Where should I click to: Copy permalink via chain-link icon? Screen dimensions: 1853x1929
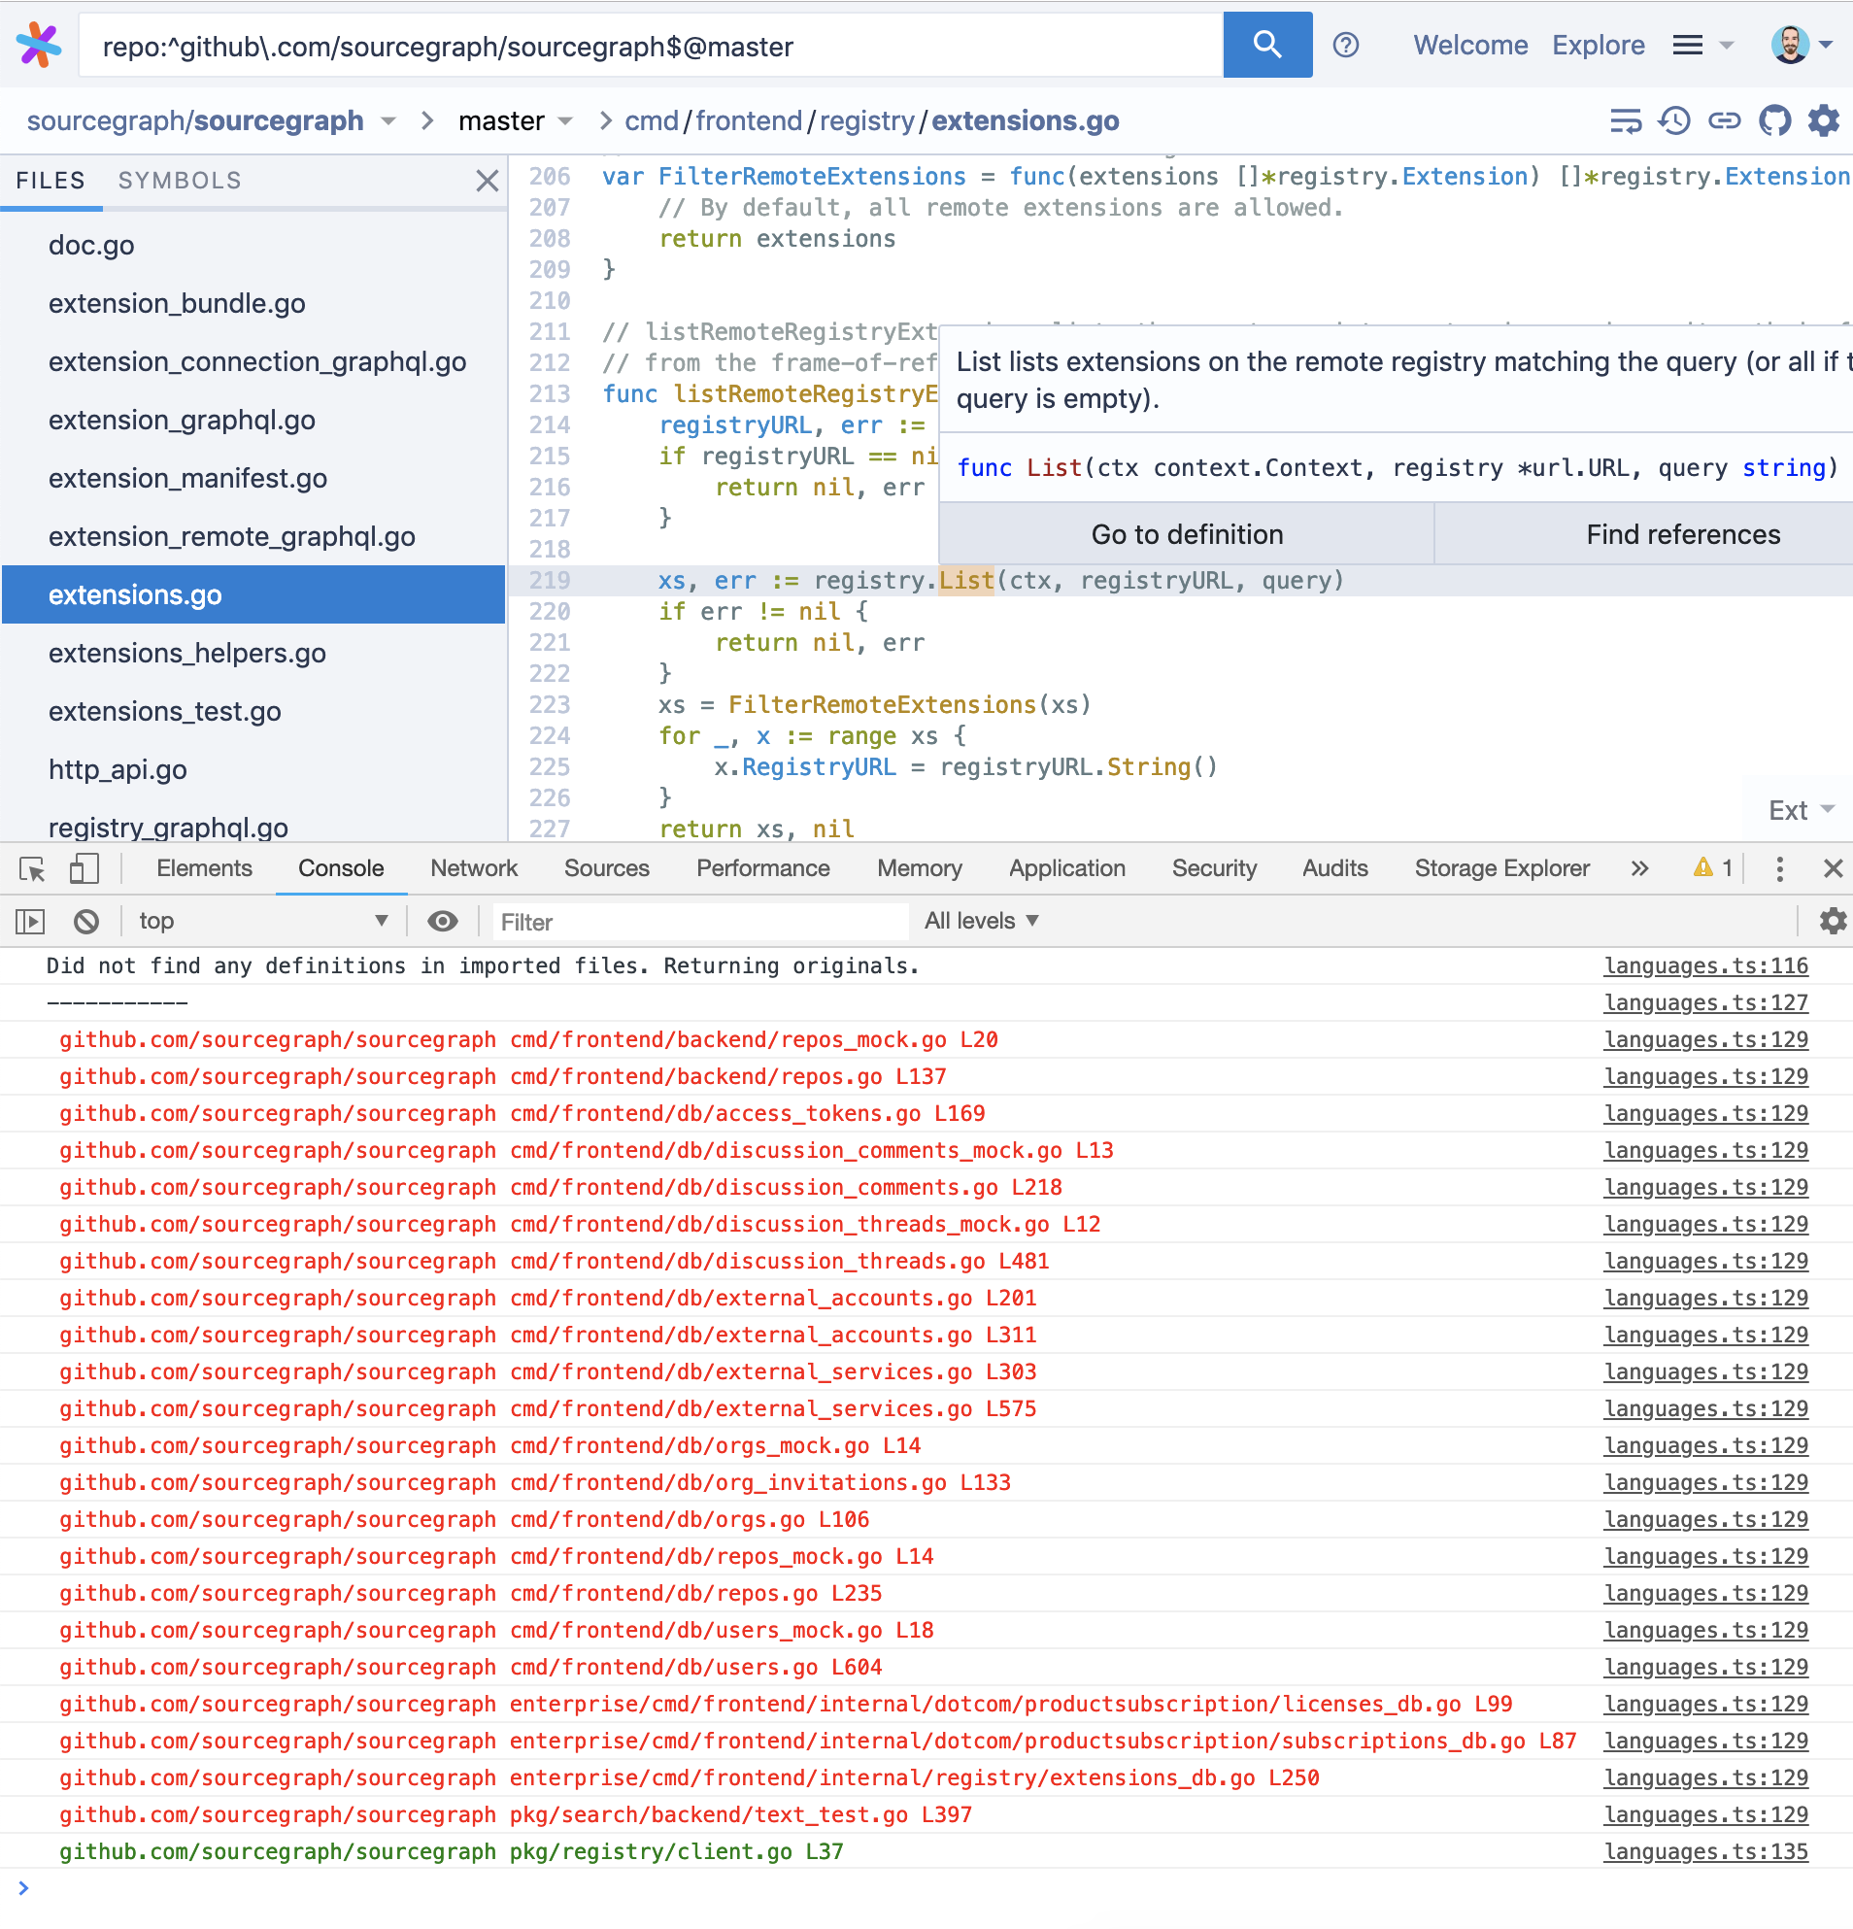point(1724,121)
